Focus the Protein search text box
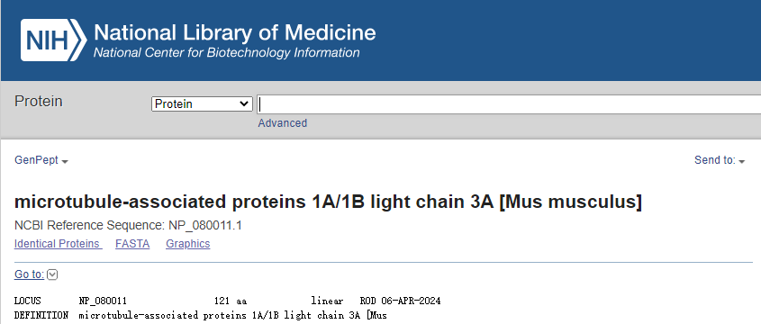The width and height of the screenshot is (761, 324). [x=509, y=104]
